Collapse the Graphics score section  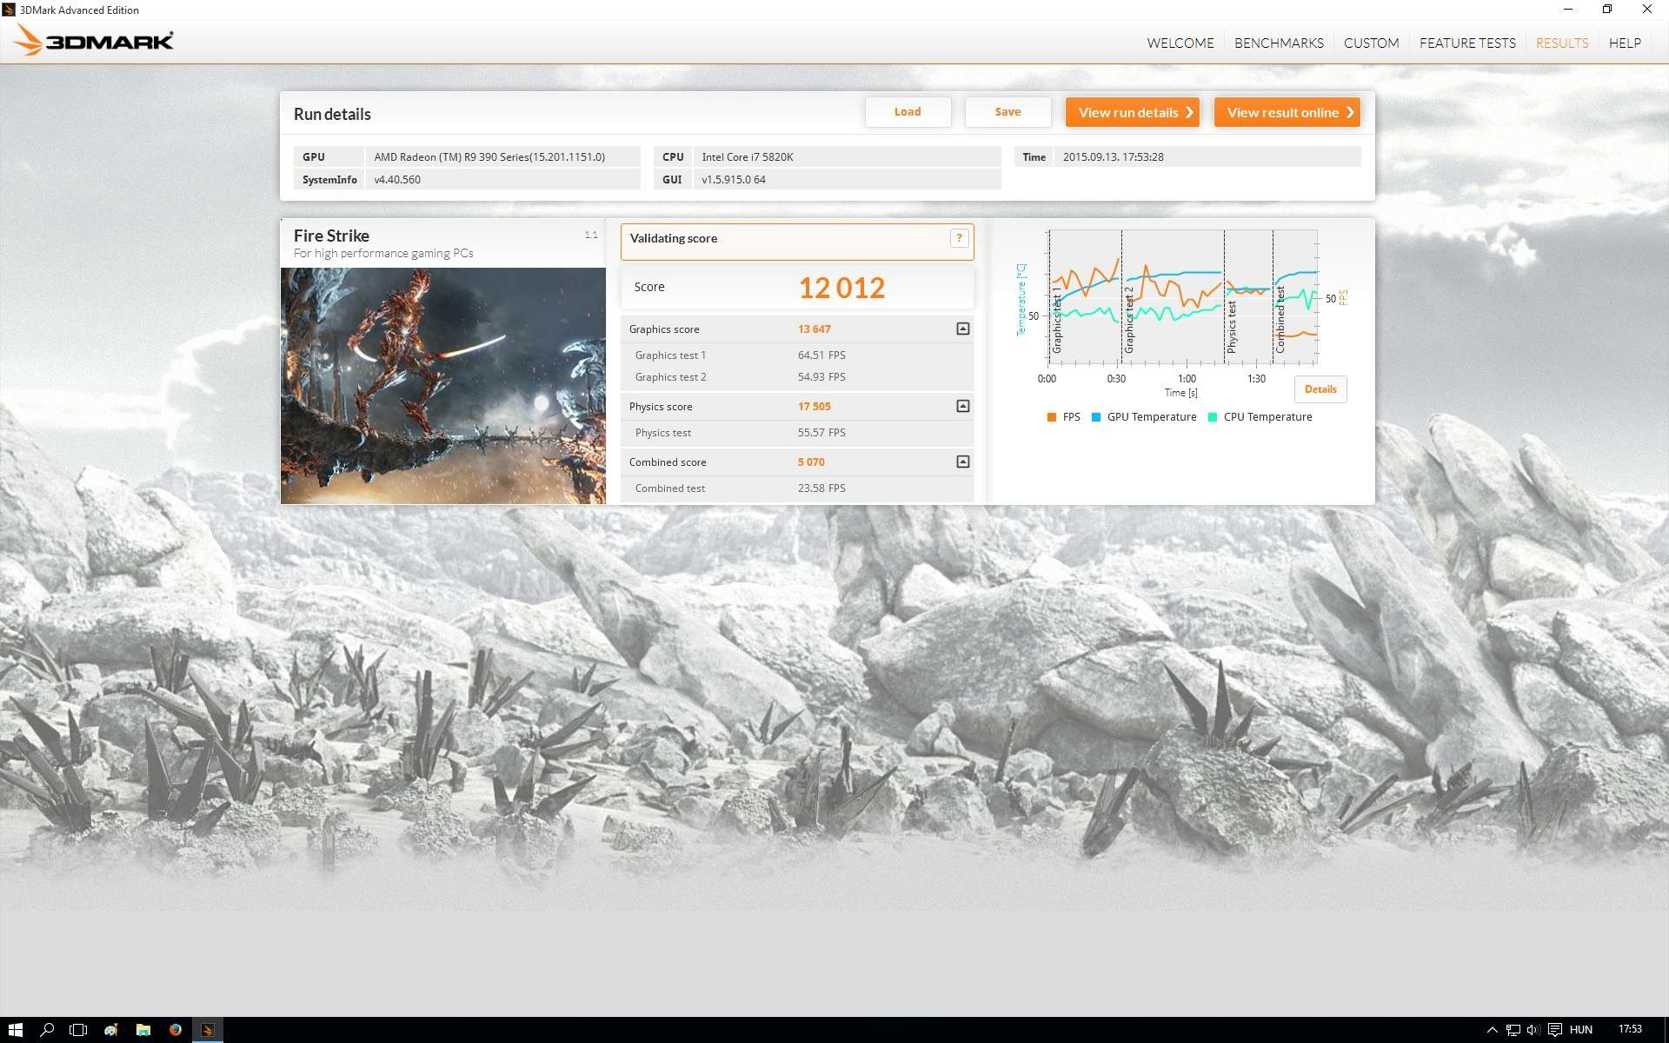[x=962, y=329]
